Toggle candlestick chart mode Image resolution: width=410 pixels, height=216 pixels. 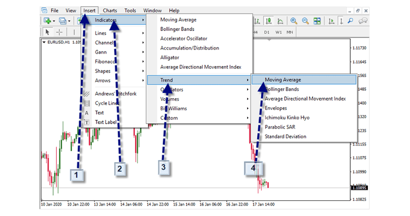268,21
